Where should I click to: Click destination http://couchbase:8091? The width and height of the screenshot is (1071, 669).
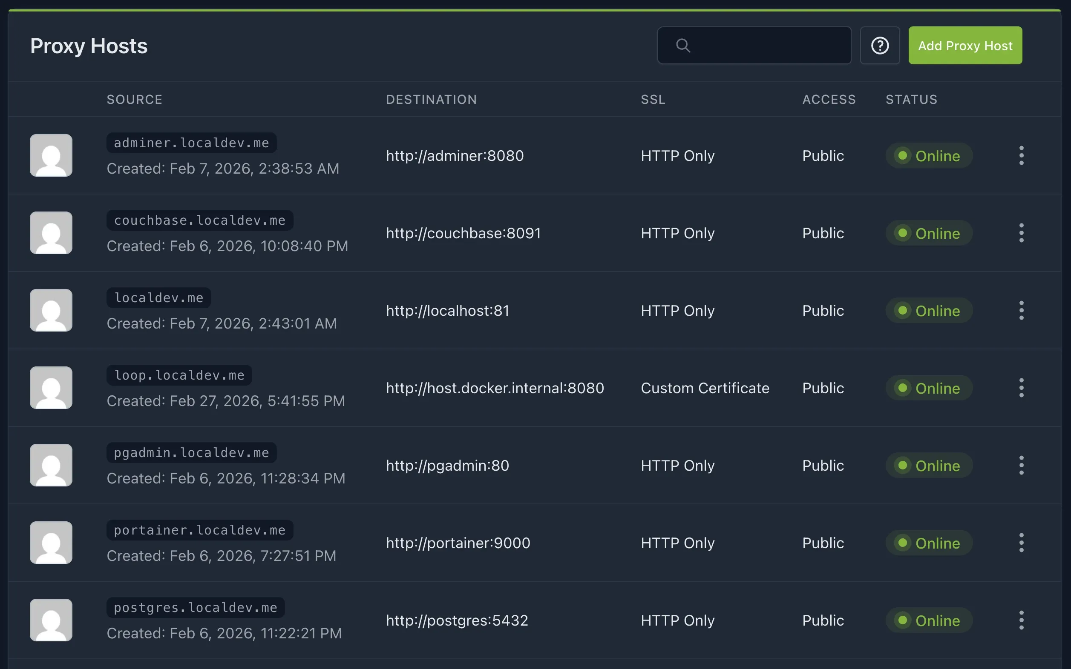464,233
